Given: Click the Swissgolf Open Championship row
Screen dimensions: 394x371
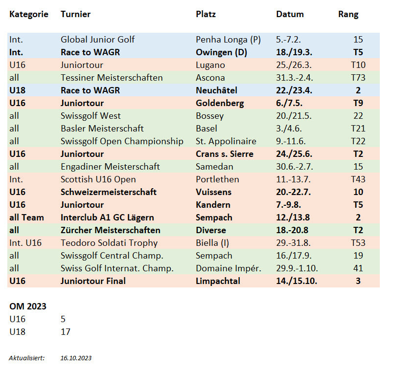Looking at the screenshot, I should pyautogui.click(x=193, y=141).
